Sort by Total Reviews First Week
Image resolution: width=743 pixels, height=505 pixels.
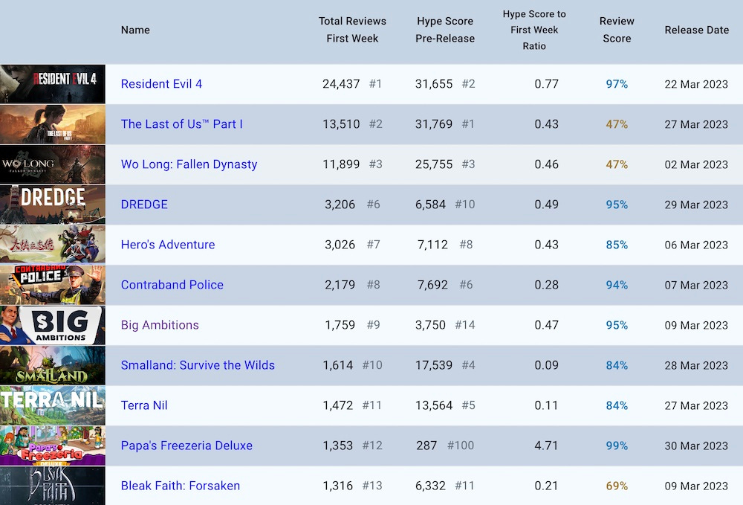pyautogui.click(x=352, y=30)
